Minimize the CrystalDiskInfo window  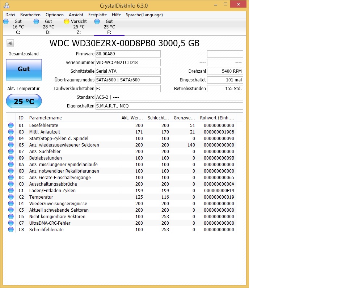tap(216, 4)
